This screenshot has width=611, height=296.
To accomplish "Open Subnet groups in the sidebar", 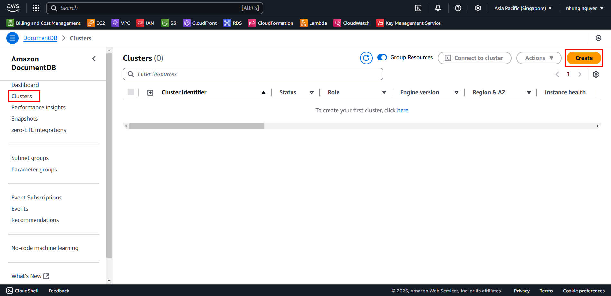I will tap(30, 158).
